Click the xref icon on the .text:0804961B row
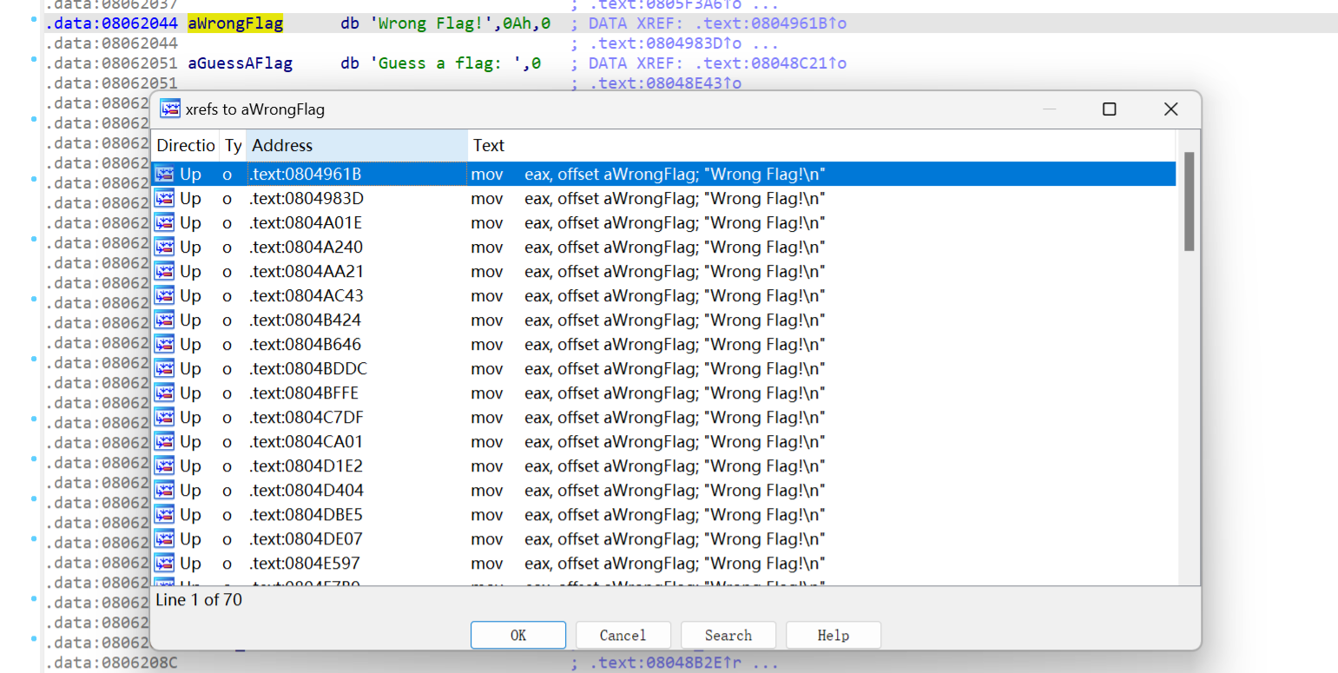1338x673 pixels. [x=164, y=175]
